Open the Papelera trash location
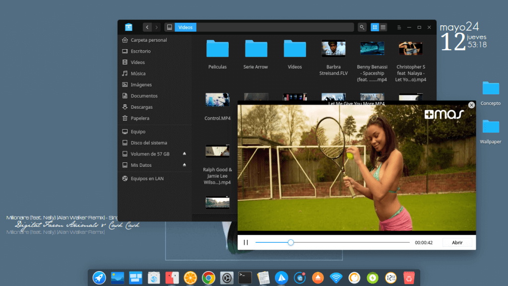The image size is (508, 286). tap(140, 118)
